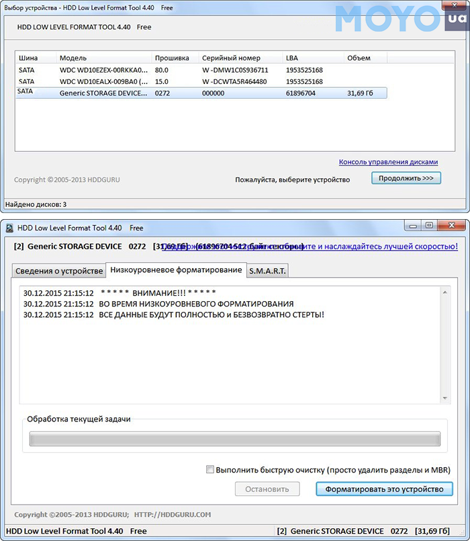Click the ВСЕ ДАННЫЕ БУДУТ ПОЛНОСТЬЮ log line
Screen dimensions: 470x541
pyautogui.click(x=174, y=315)
